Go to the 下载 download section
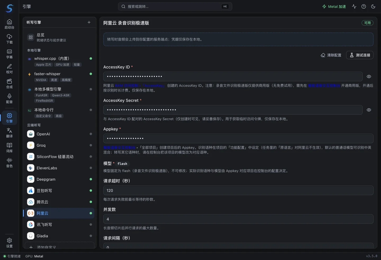 9,39
